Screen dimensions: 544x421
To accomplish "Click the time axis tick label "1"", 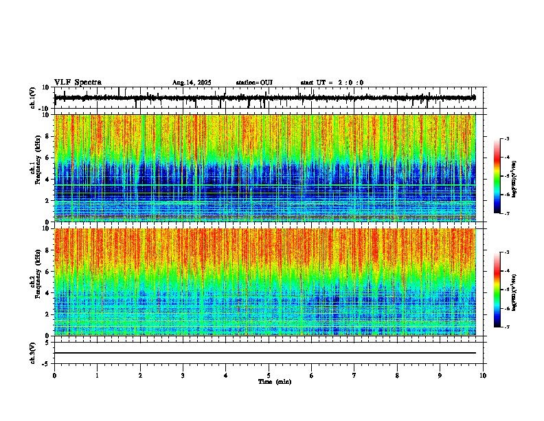I will coord(97,376).
